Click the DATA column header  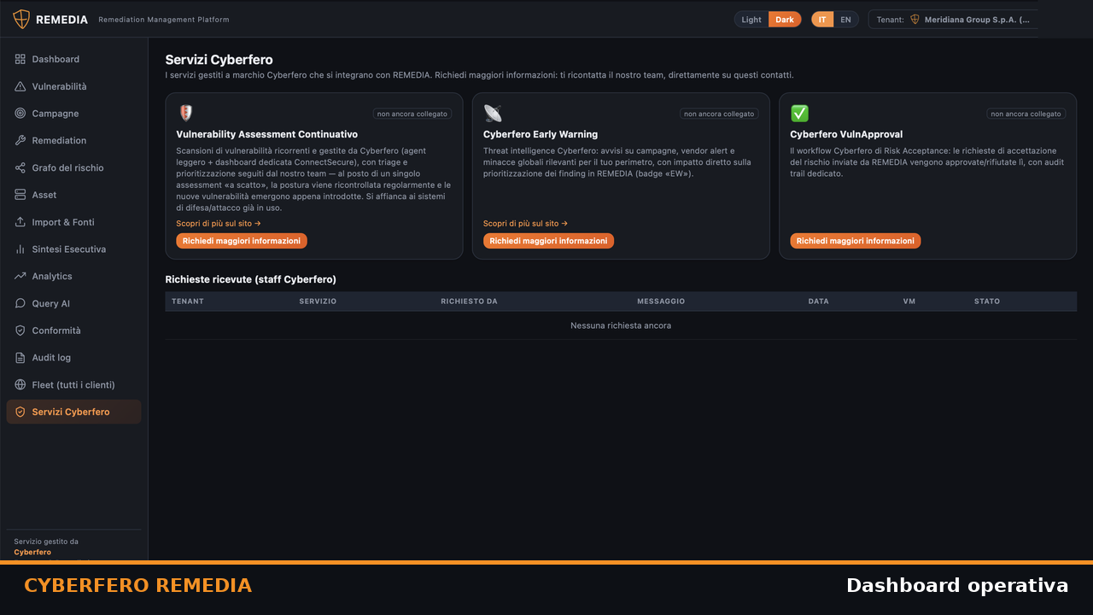(819, 302)
